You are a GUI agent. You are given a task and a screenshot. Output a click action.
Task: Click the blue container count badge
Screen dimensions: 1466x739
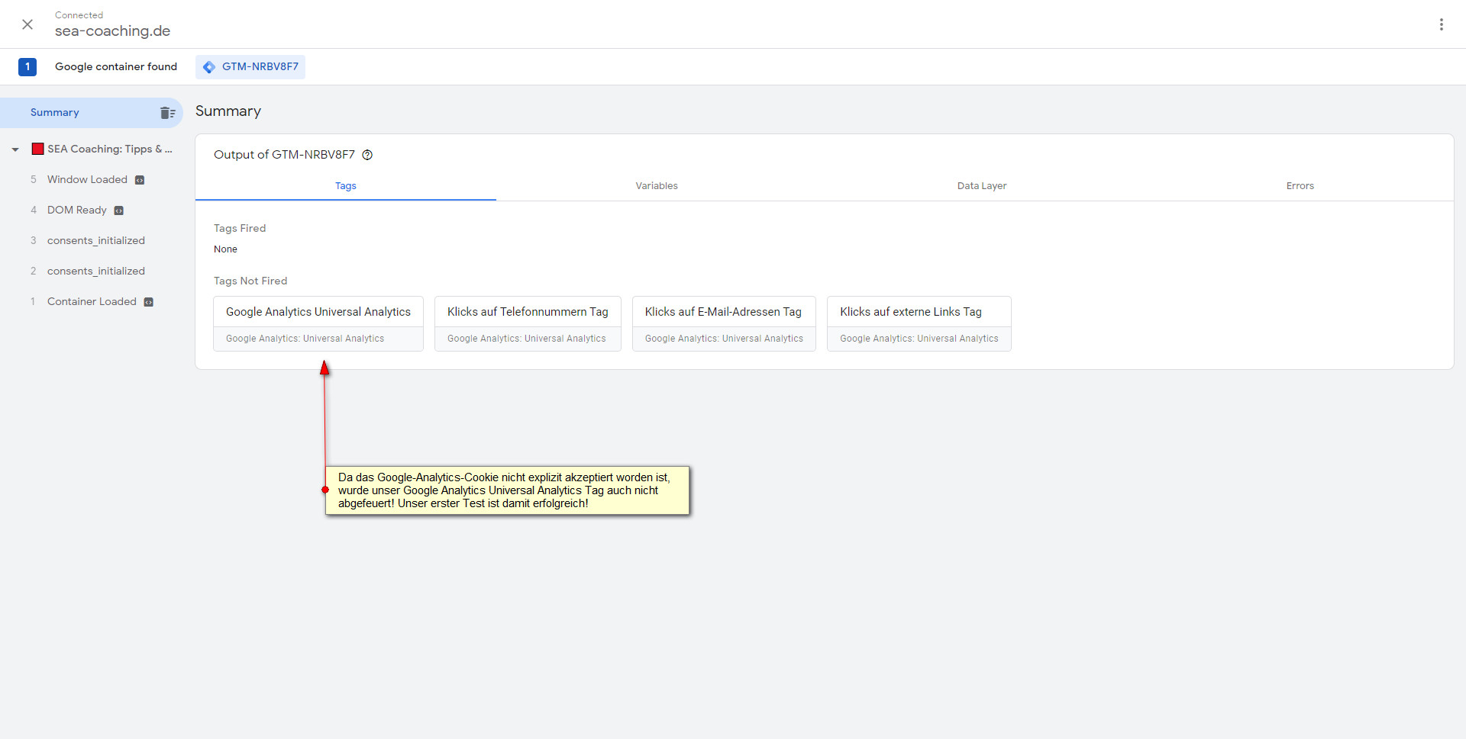(27, 67)
